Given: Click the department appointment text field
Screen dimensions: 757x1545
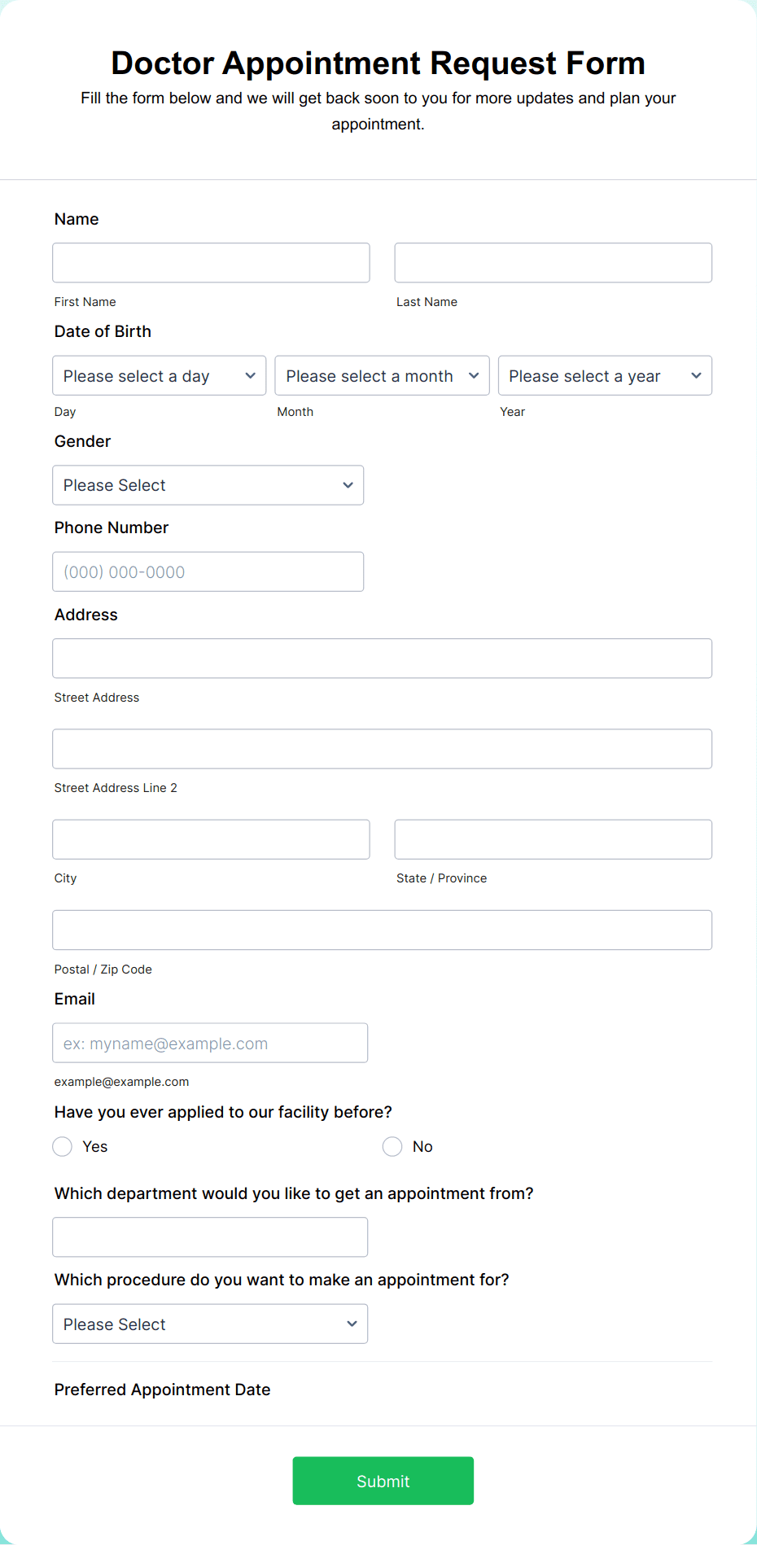Looking at the screenshot, I should coord(209,1236).
